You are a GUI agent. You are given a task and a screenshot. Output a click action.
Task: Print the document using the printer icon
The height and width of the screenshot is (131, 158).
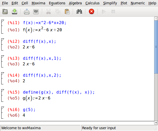point(27,12)
